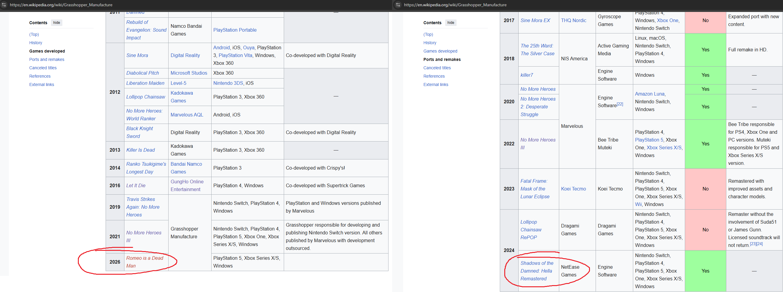Screen dimensions: 783x292
Task: Click the PlayStation 5 link in the 2022 row
Action: pos(649,140)
